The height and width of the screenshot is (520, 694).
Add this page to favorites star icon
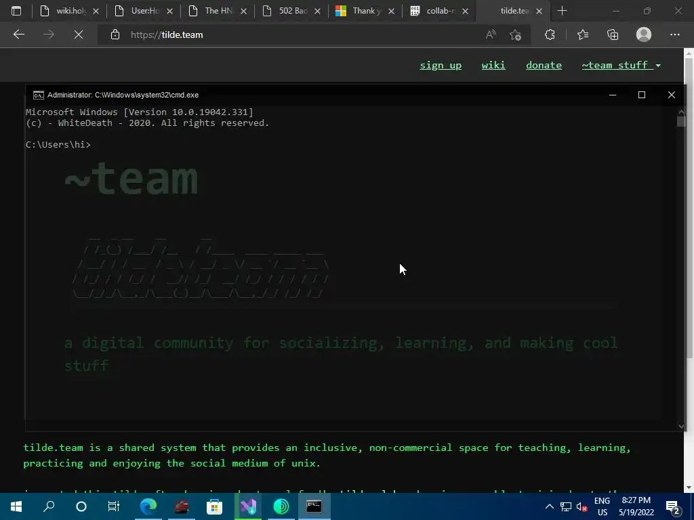515,35
